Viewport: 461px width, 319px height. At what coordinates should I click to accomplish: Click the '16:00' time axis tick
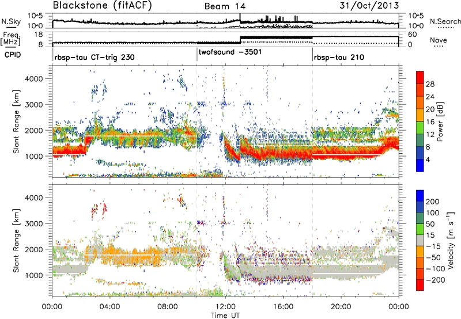pos(283,307)
